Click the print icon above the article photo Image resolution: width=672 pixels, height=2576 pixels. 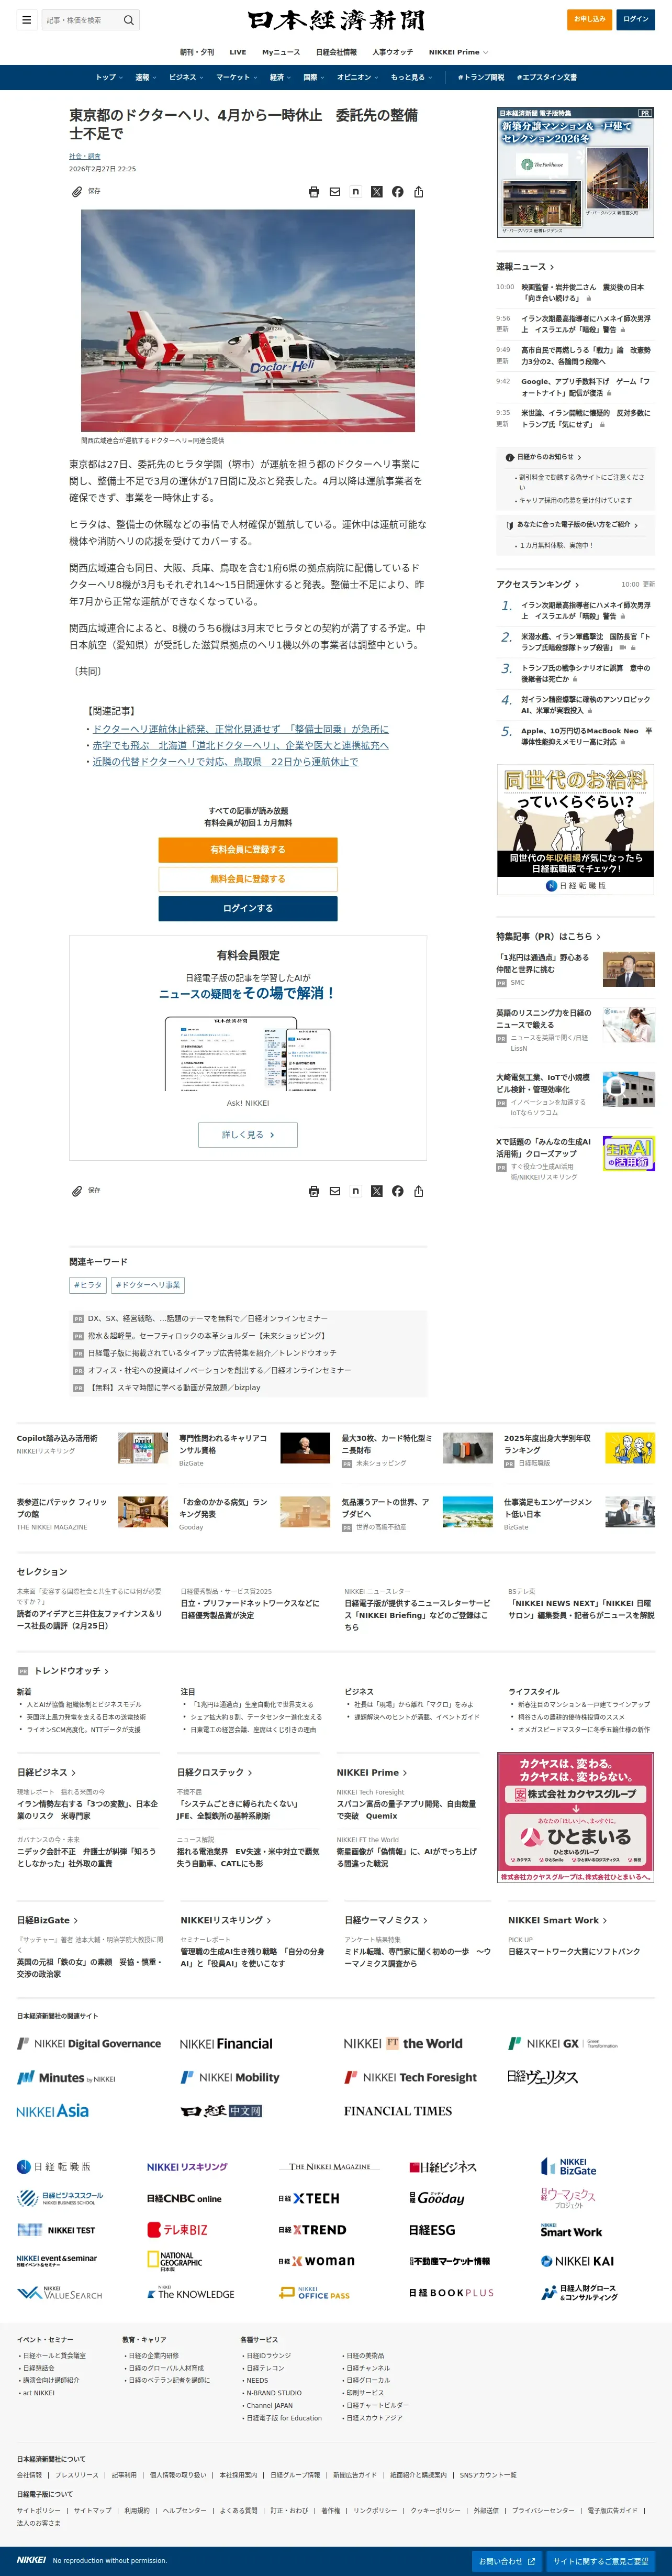313,192
